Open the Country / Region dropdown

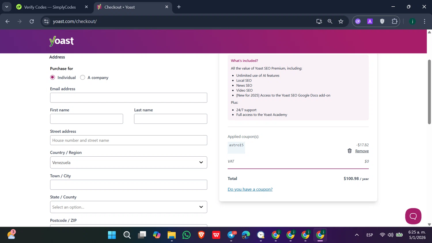pyautogui.click(x=128, y=163)
